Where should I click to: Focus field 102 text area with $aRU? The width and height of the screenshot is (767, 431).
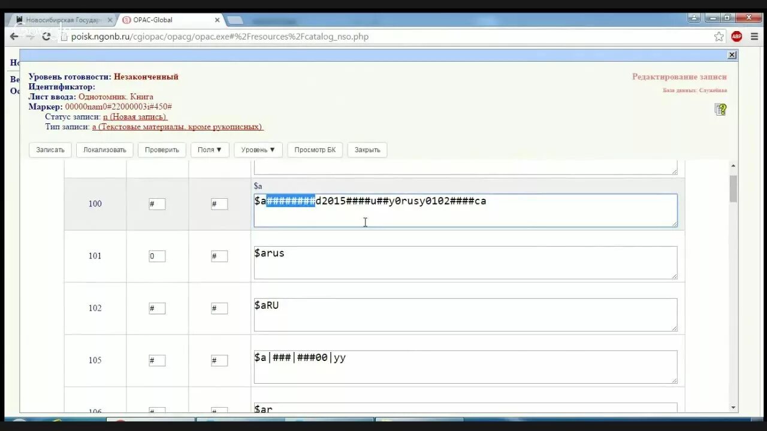(466, 314)
